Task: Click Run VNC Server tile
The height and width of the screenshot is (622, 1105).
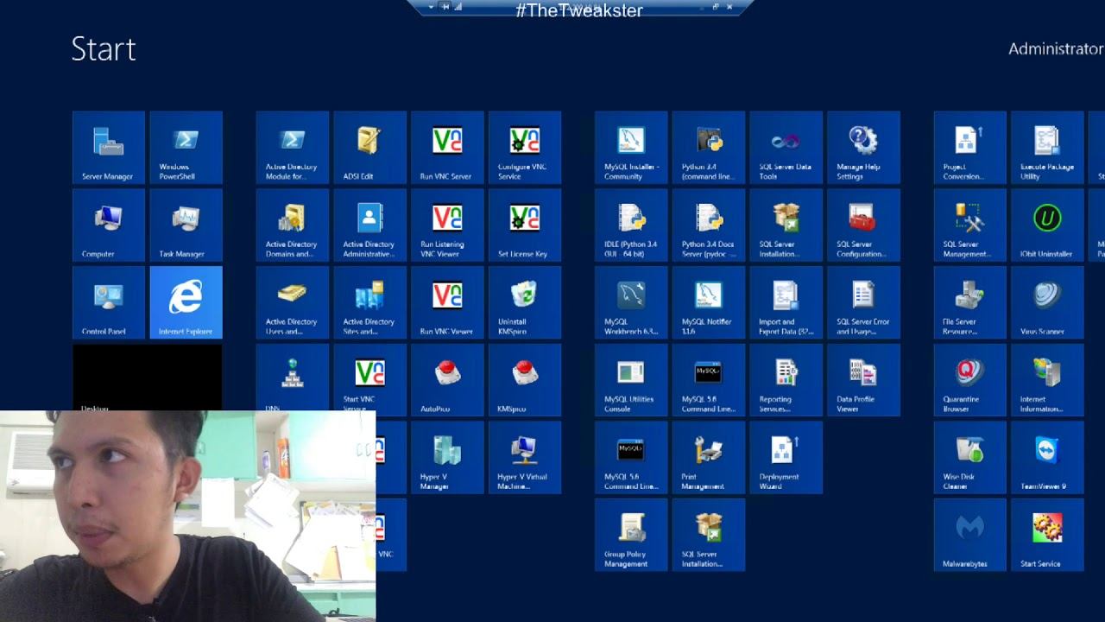Action: 447,148
